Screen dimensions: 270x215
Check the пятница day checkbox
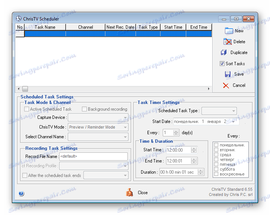coord(216,164)
